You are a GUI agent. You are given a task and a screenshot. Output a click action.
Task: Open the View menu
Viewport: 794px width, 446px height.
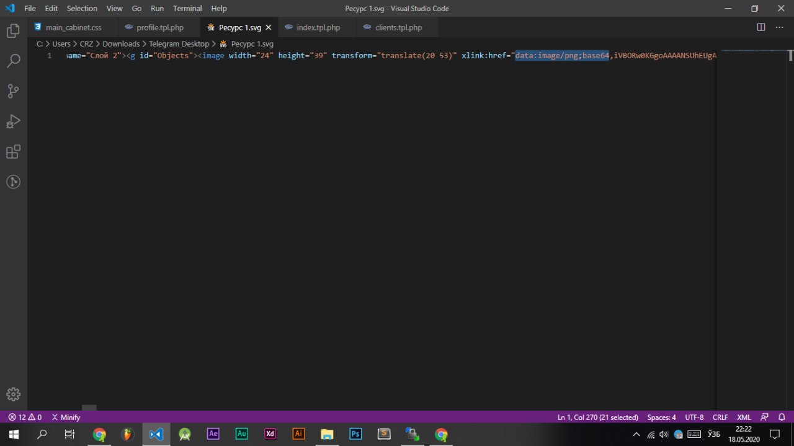[114, 9]
